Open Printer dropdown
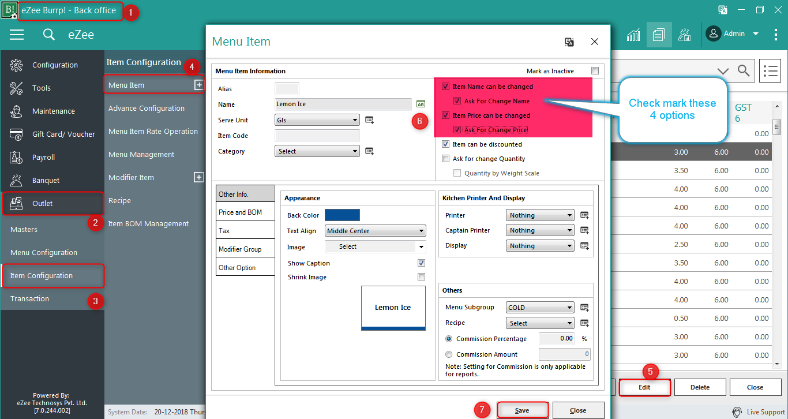Viewport: 788px width, 419px height. tap(540, 215)
